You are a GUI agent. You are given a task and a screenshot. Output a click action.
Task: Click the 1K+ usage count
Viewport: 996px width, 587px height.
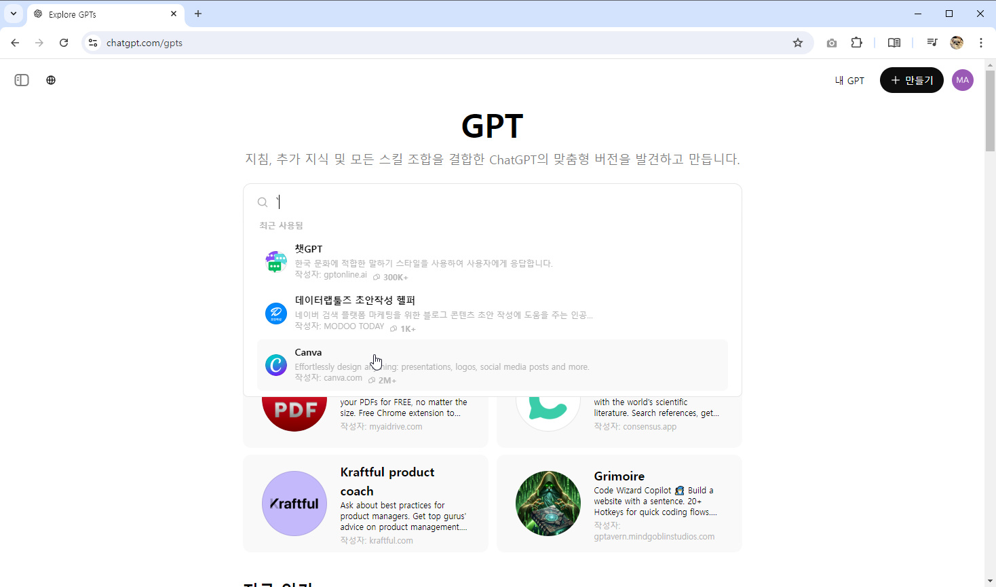pos(408,328)
